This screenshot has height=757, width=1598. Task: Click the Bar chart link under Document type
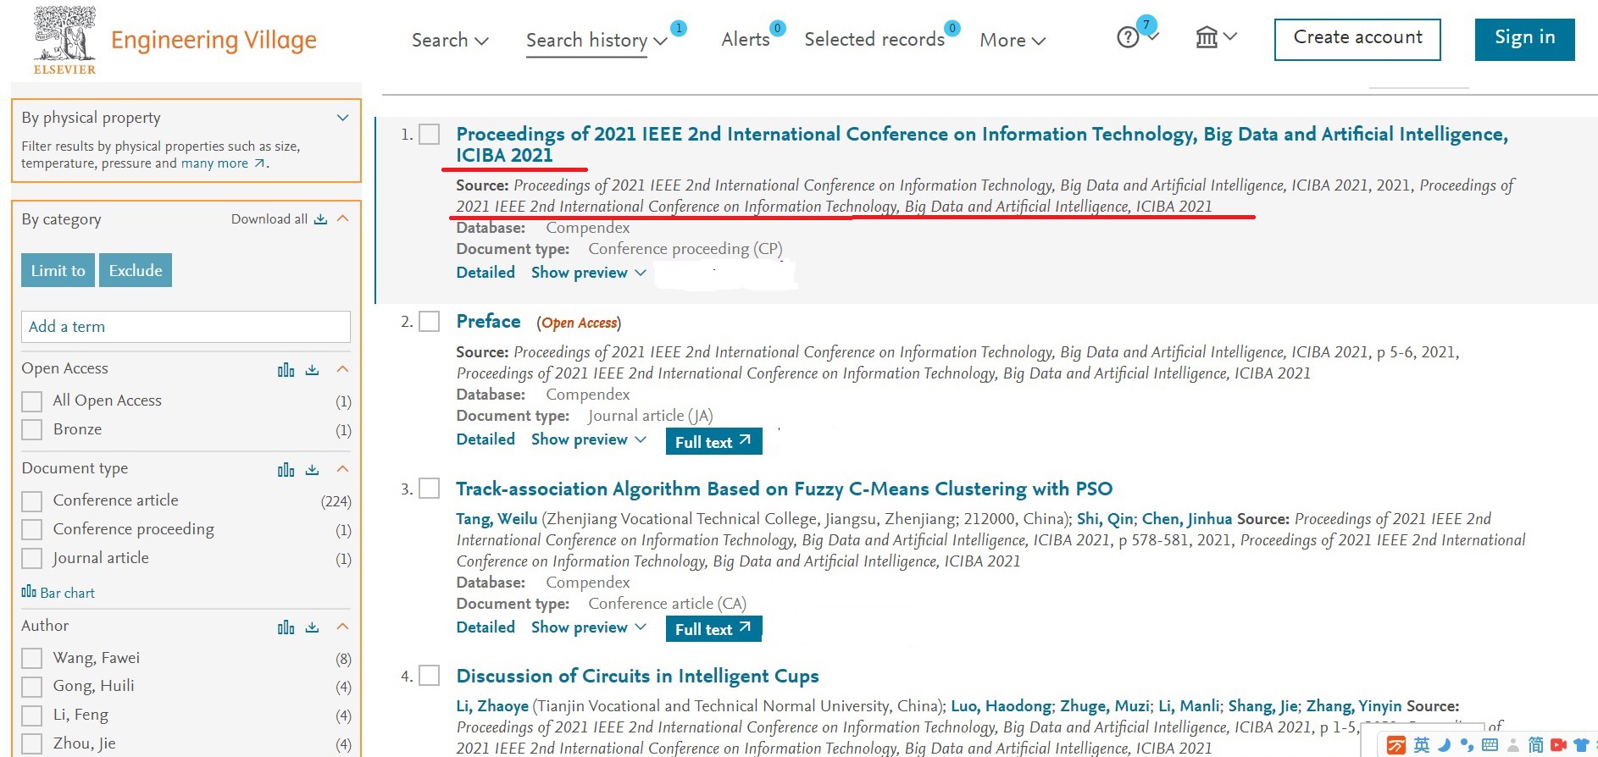pos(58,593)
